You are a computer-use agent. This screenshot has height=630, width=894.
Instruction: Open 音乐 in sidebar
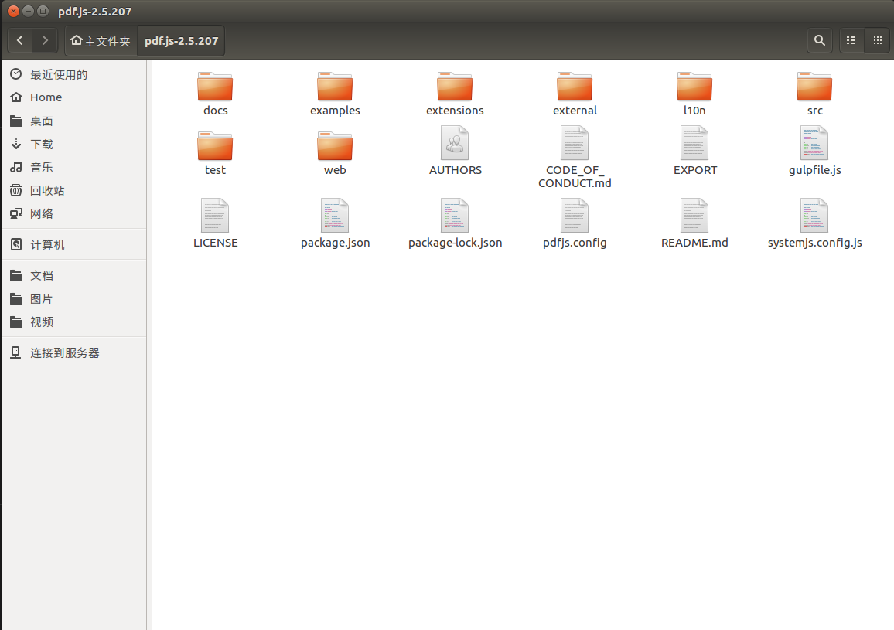tap(74, 167)
